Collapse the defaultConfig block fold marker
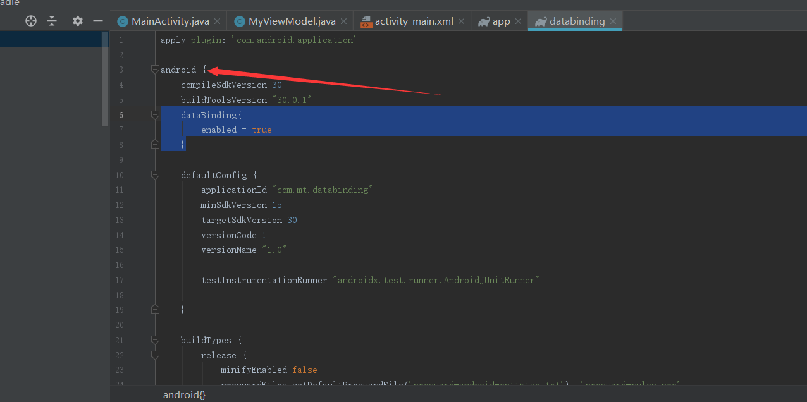The width and height of the screenshot is (807, 402). [x=155, y=175]
